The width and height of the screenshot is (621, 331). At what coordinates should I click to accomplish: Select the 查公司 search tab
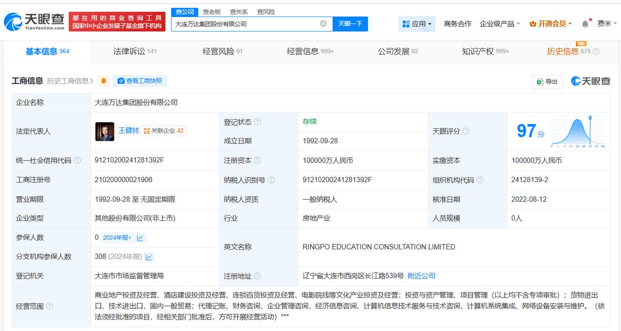(185, 12)
